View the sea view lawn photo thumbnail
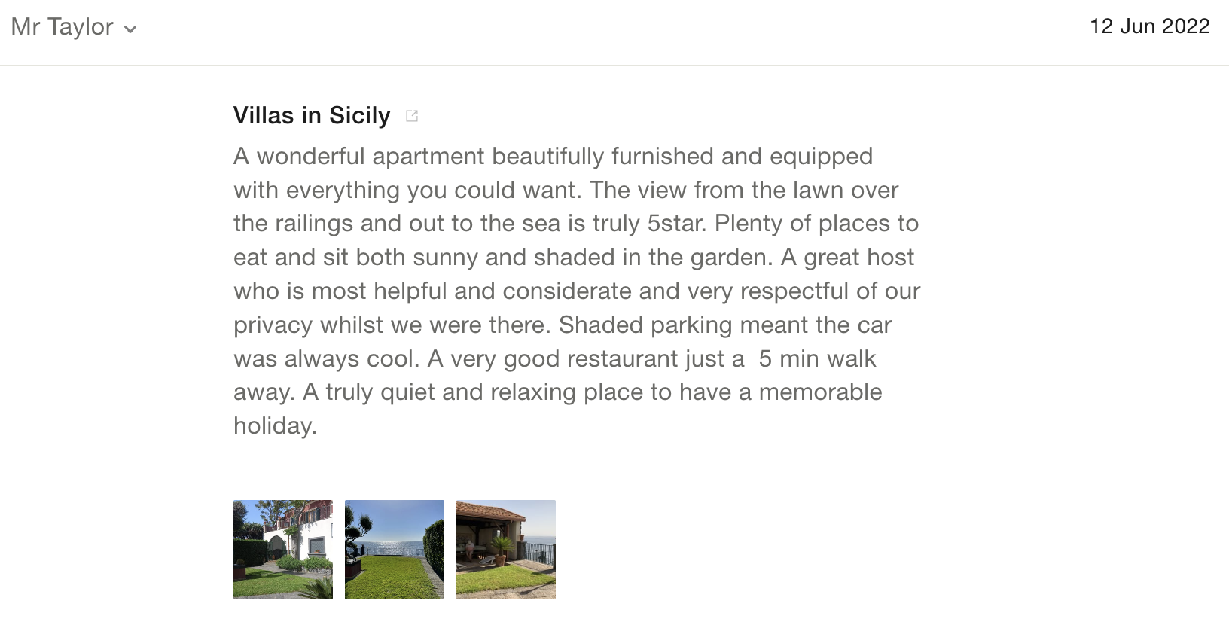1229x628 pixels. (x=395, y=550)
